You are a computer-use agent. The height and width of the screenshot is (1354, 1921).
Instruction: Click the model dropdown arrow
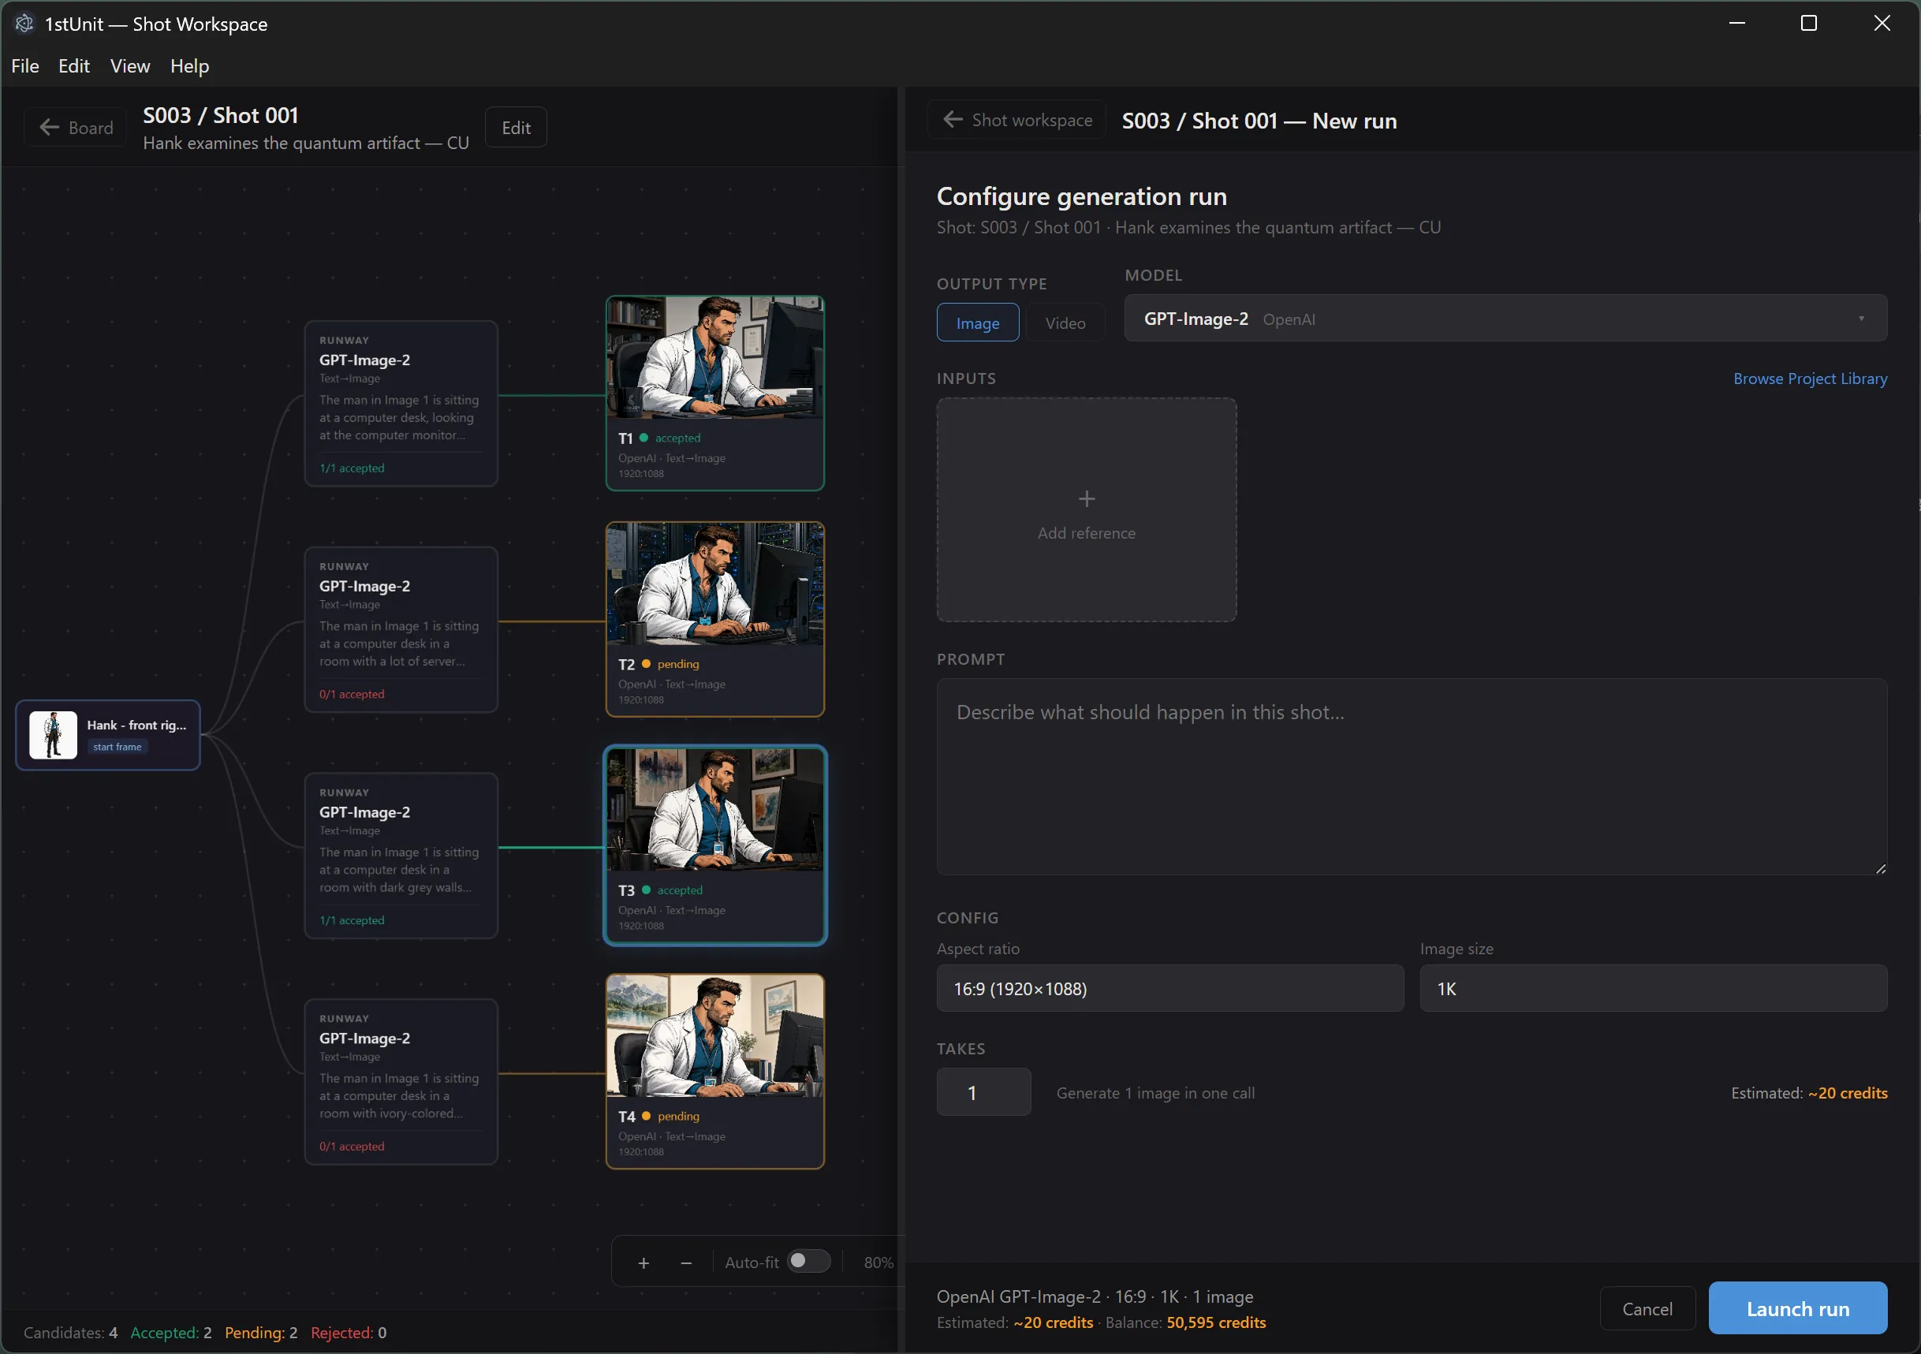click(x=1861, y=319)
